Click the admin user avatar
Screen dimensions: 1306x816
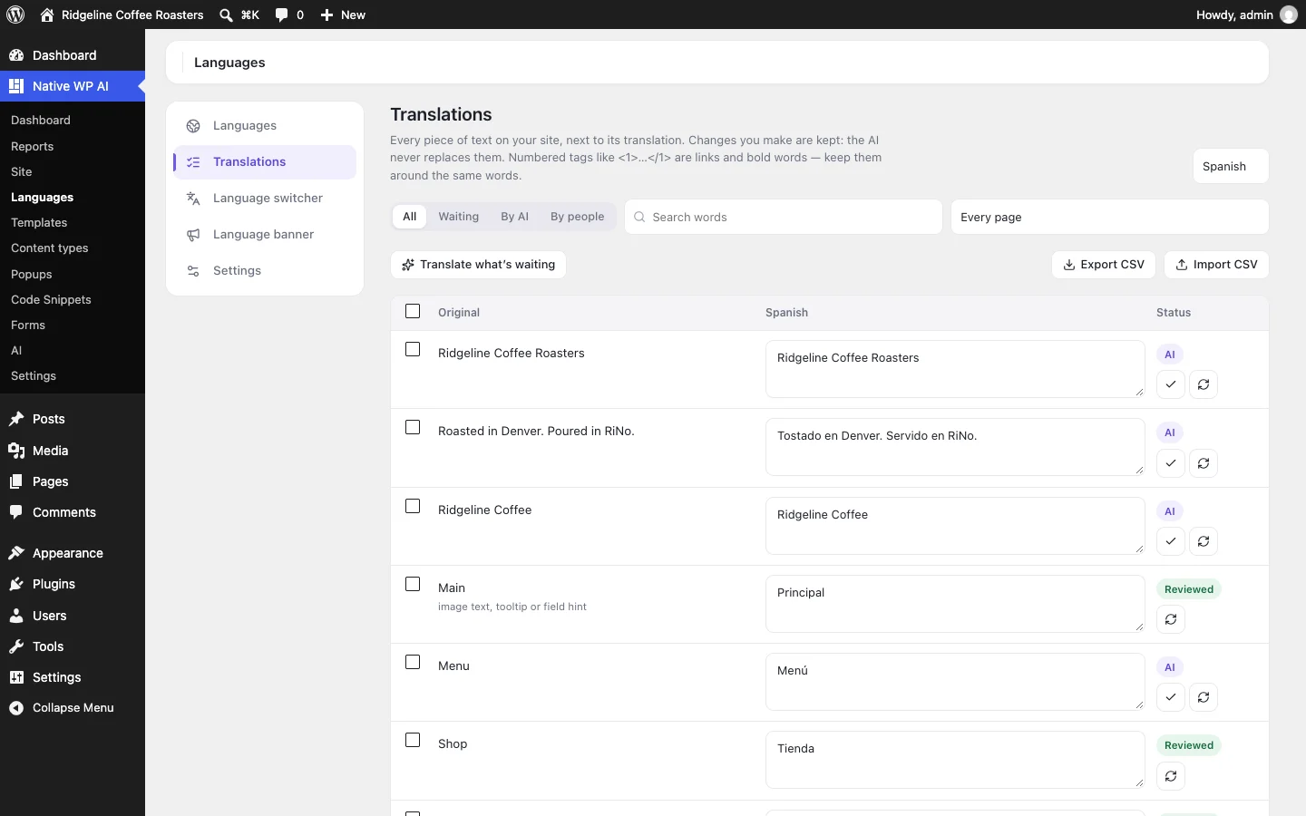click(1289, 15)
